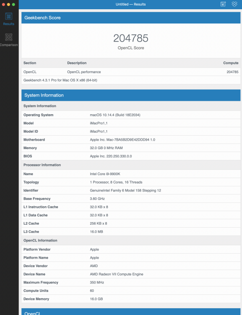This screenshot has width=242, height=315.
Task: Click the BIOS label
Action: [x=28, y=156]
